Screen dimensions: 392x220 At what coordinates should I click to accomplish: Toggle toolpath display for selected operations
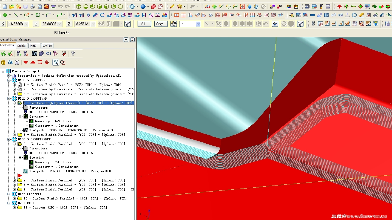tap(10, 62)
